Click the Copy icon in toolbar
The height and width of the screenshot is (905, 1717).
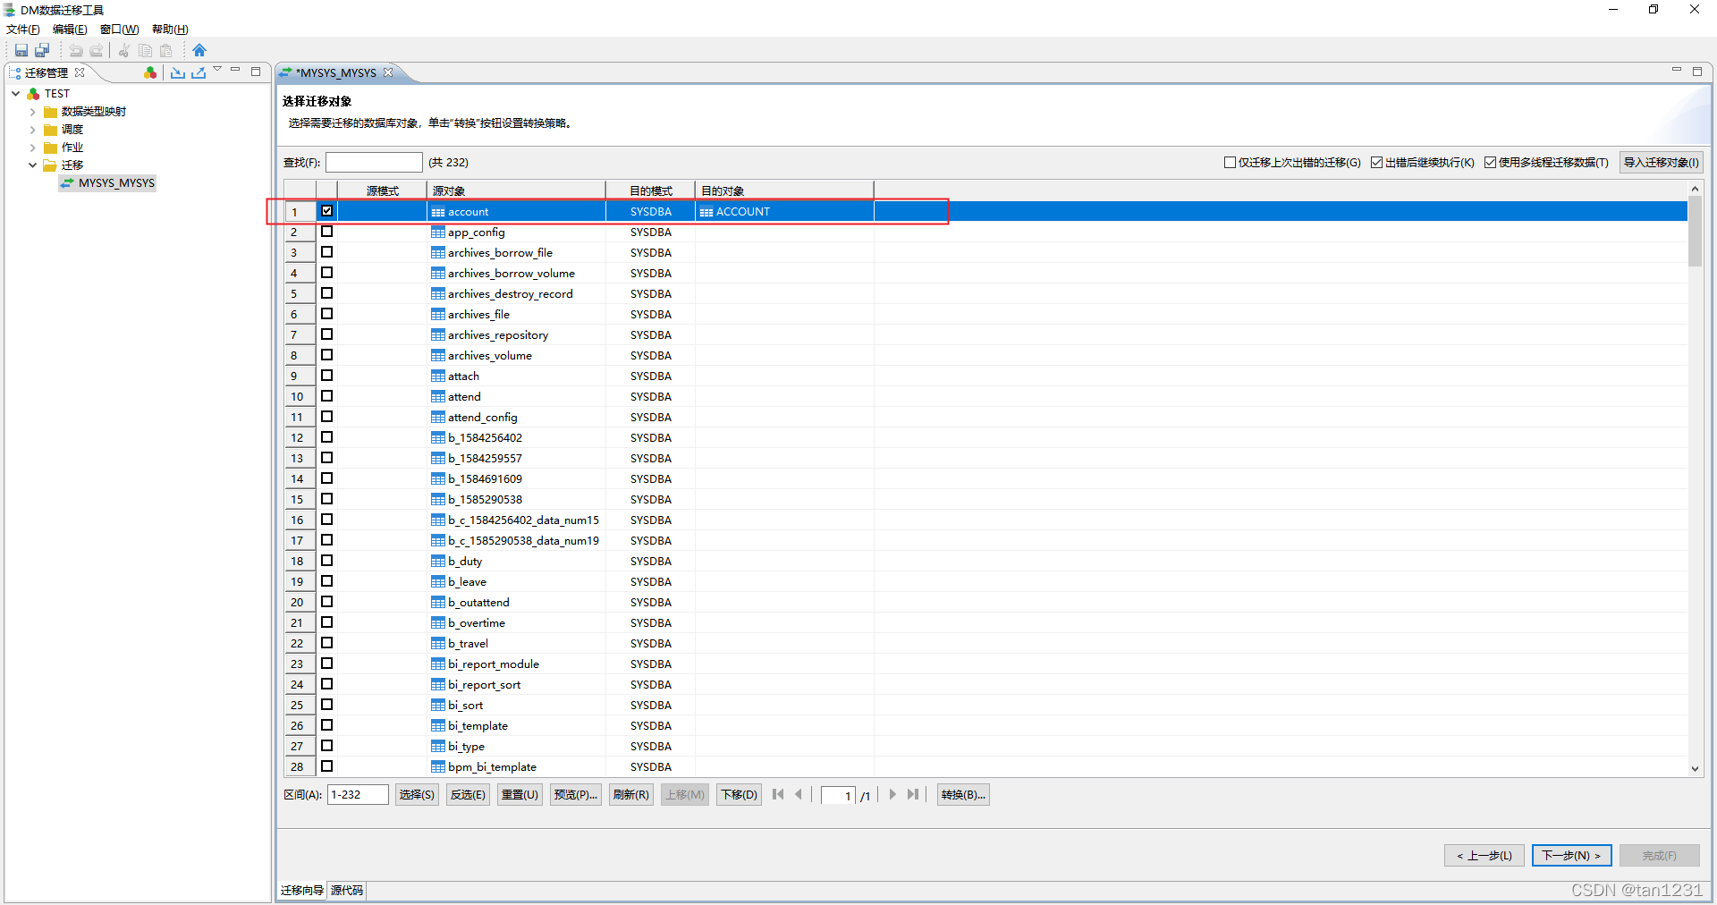[145, 50]
